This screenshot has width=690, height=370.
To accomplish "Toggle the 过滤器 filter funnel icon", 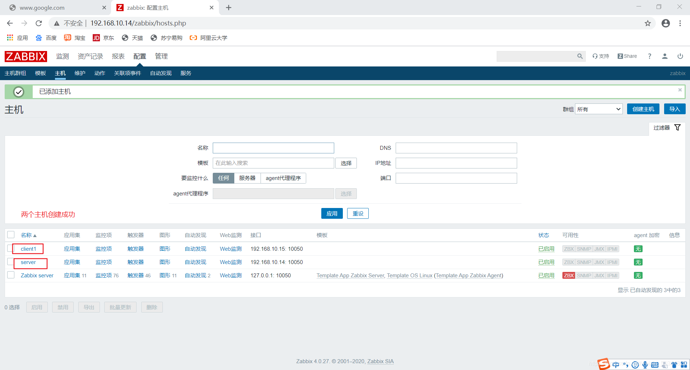I will point(677,128).
